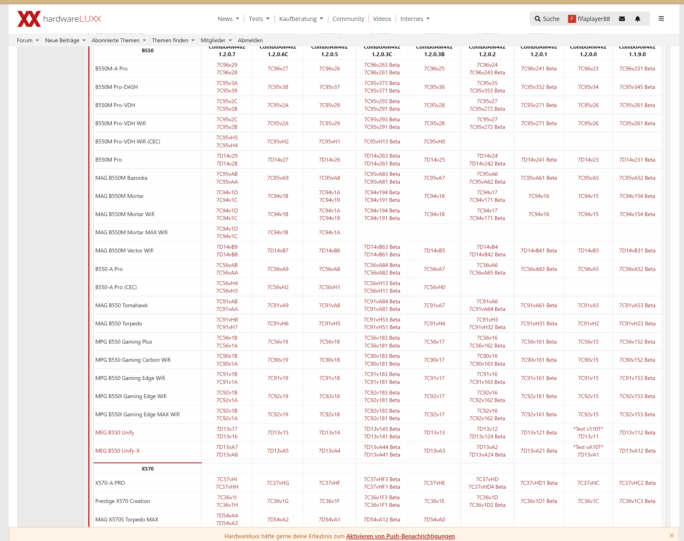The width and height of the screenshot is (684, 541).
Task: Open the MEG B550 Unify link
Action: click(x=115, y=433)
